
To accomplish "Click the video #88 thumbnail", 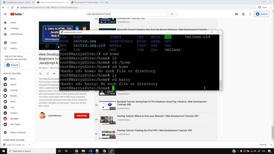I will [107, 106].
